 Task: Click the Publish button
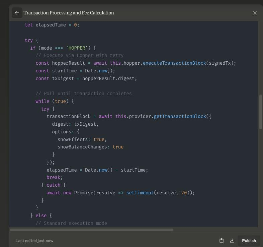[249, 241]
